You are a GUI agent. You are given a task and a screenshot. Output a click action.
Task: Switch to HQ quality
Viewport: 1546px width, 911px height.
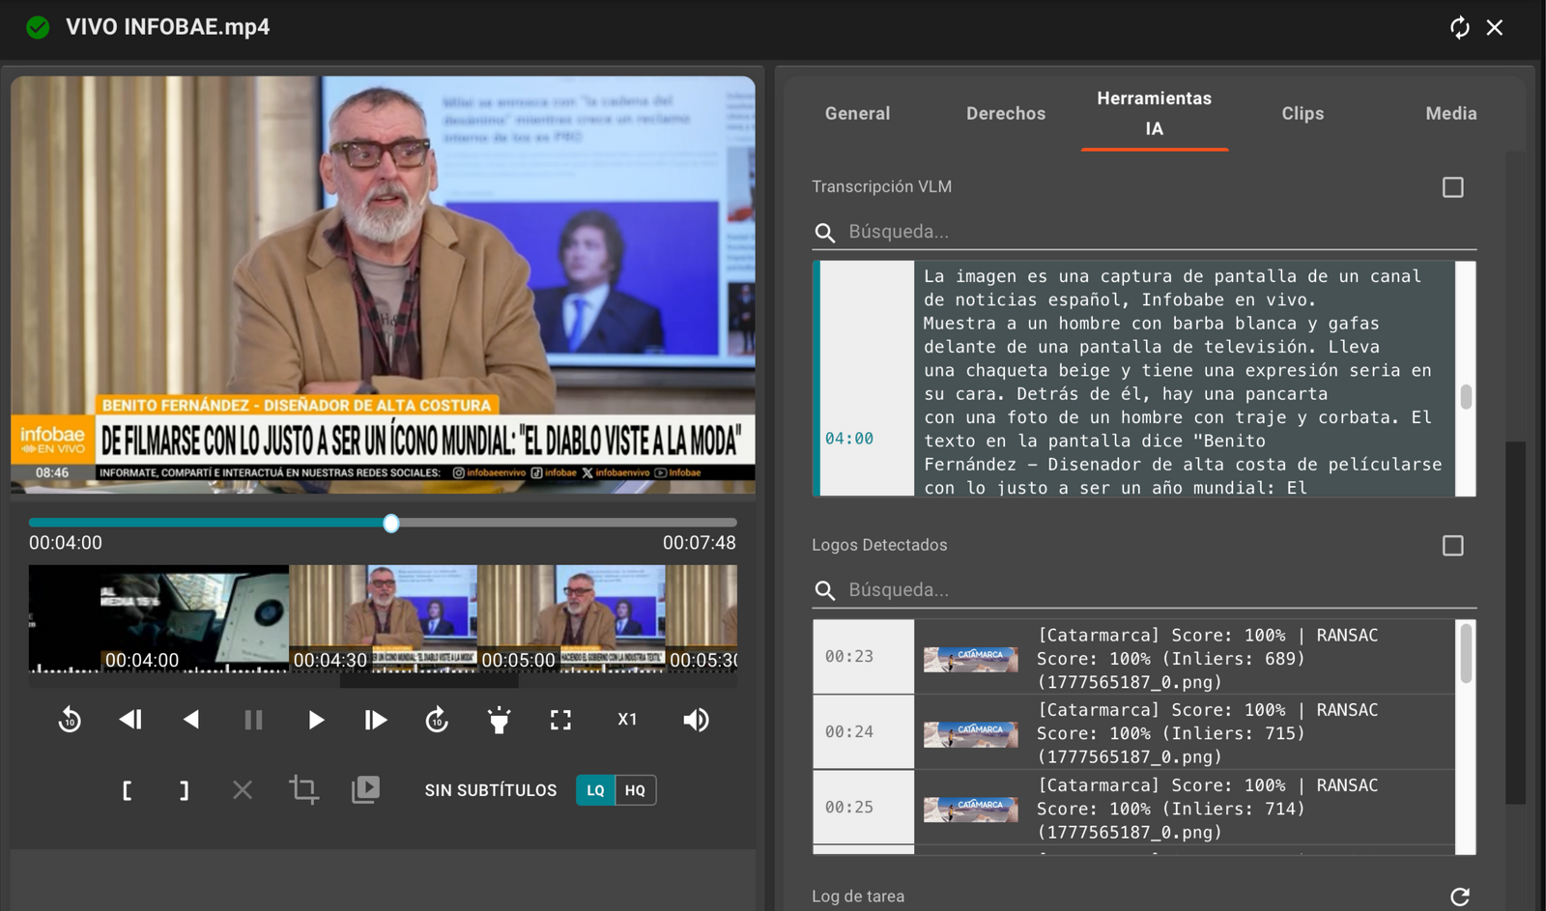pos(635,790)
